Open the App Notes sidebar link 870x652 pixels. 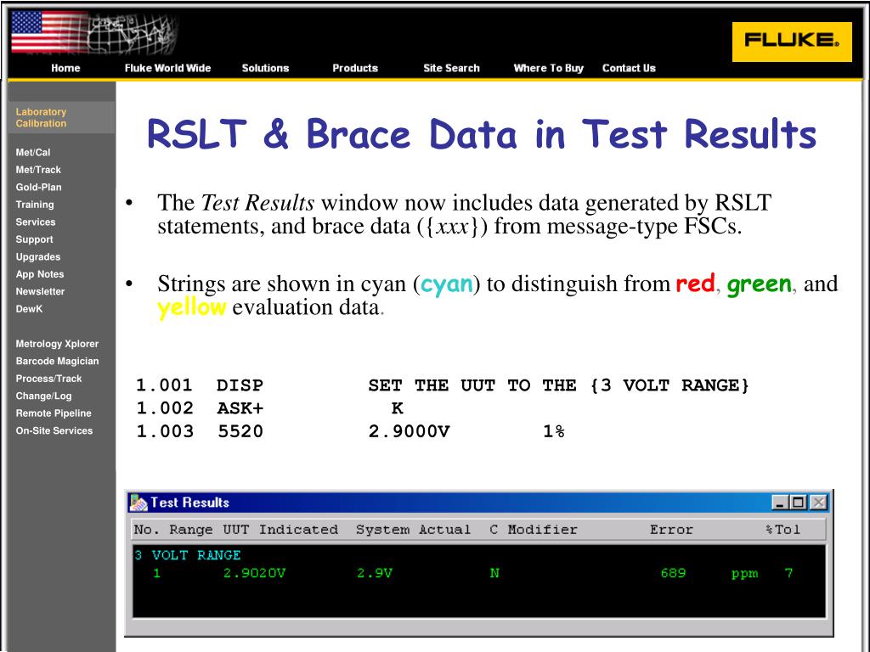pyautogui.click(x=40, y=274)
